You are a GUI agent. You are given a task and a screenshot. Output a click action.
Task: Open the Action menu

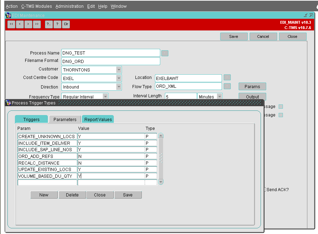[12, 6]
